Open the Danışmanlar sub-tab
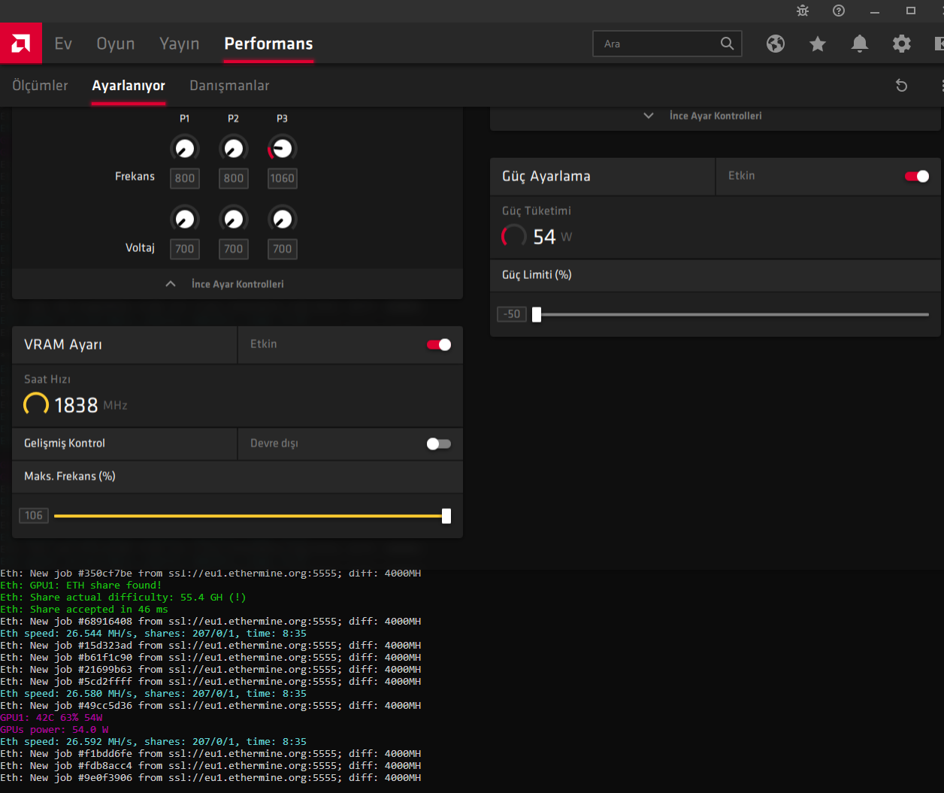Image resolution: width=944 pixels, height=793 pixels. click(229, 86)
